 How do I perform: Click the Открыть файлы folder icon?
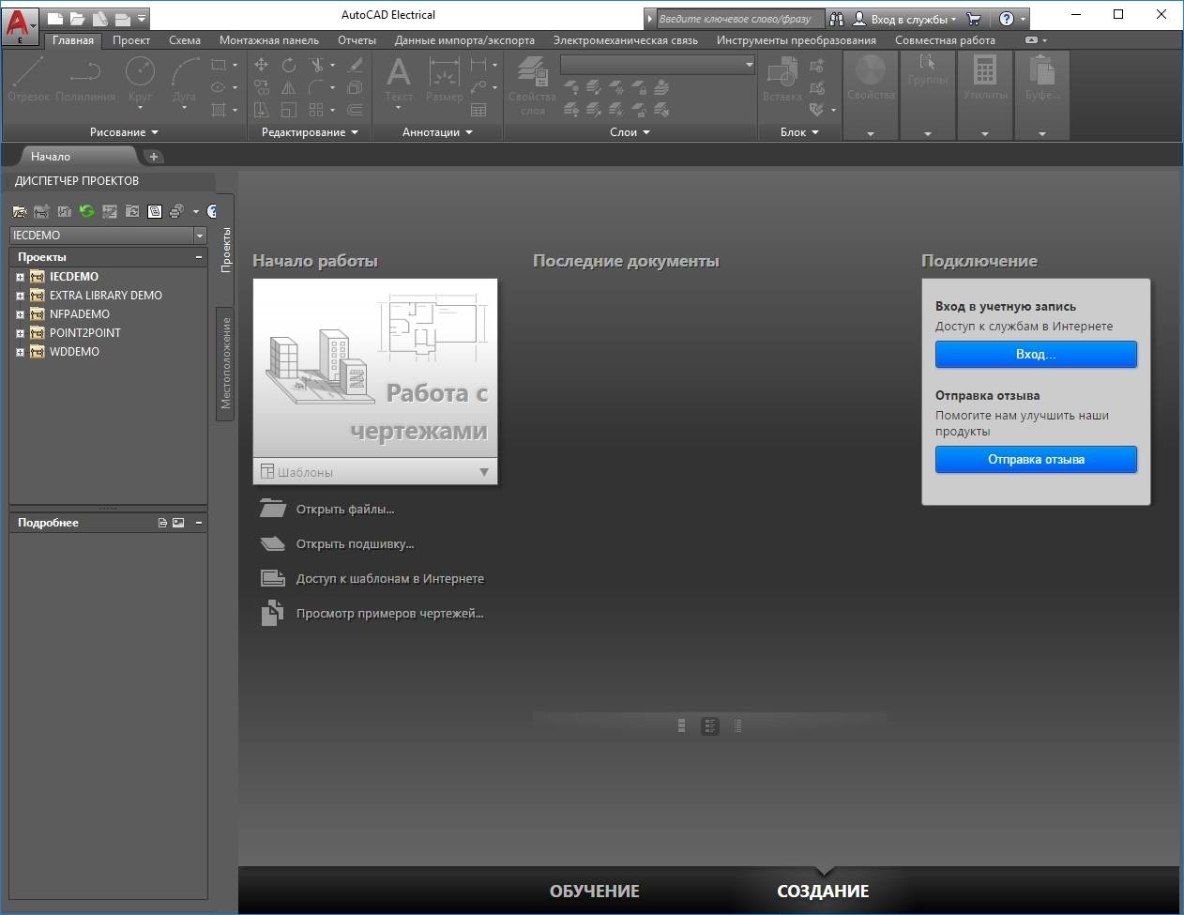click(272, 509)
